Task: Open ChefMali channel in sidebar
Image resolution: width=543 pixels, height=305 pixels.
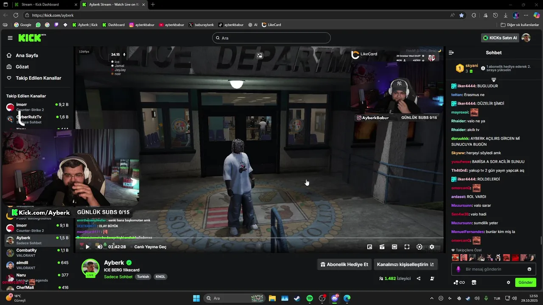Action: [37, 288]
